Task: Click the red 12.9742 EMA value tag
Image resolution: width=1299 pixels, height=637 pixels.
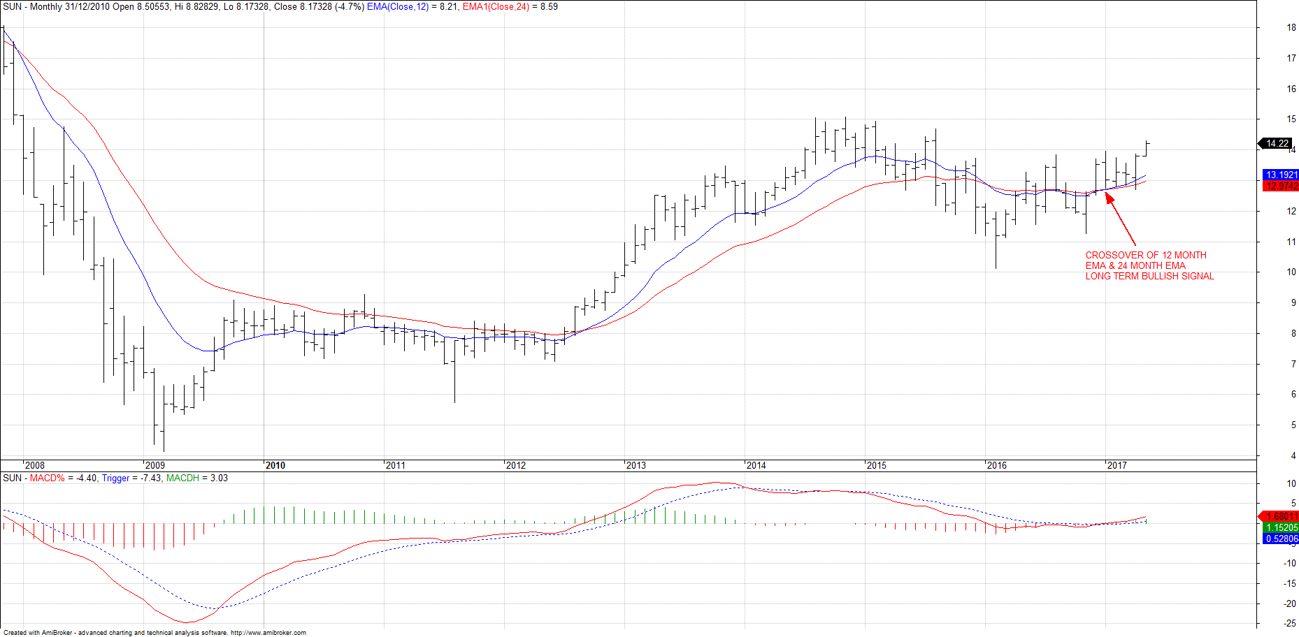Action: tap(1281, 186)
